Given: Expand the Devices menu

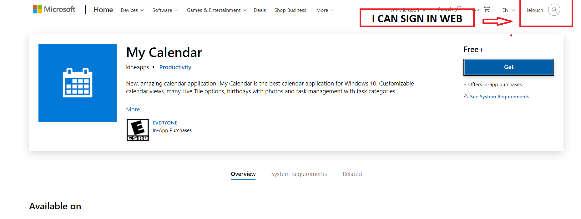Looking at the screenshot, I should (x=132, y=10).
